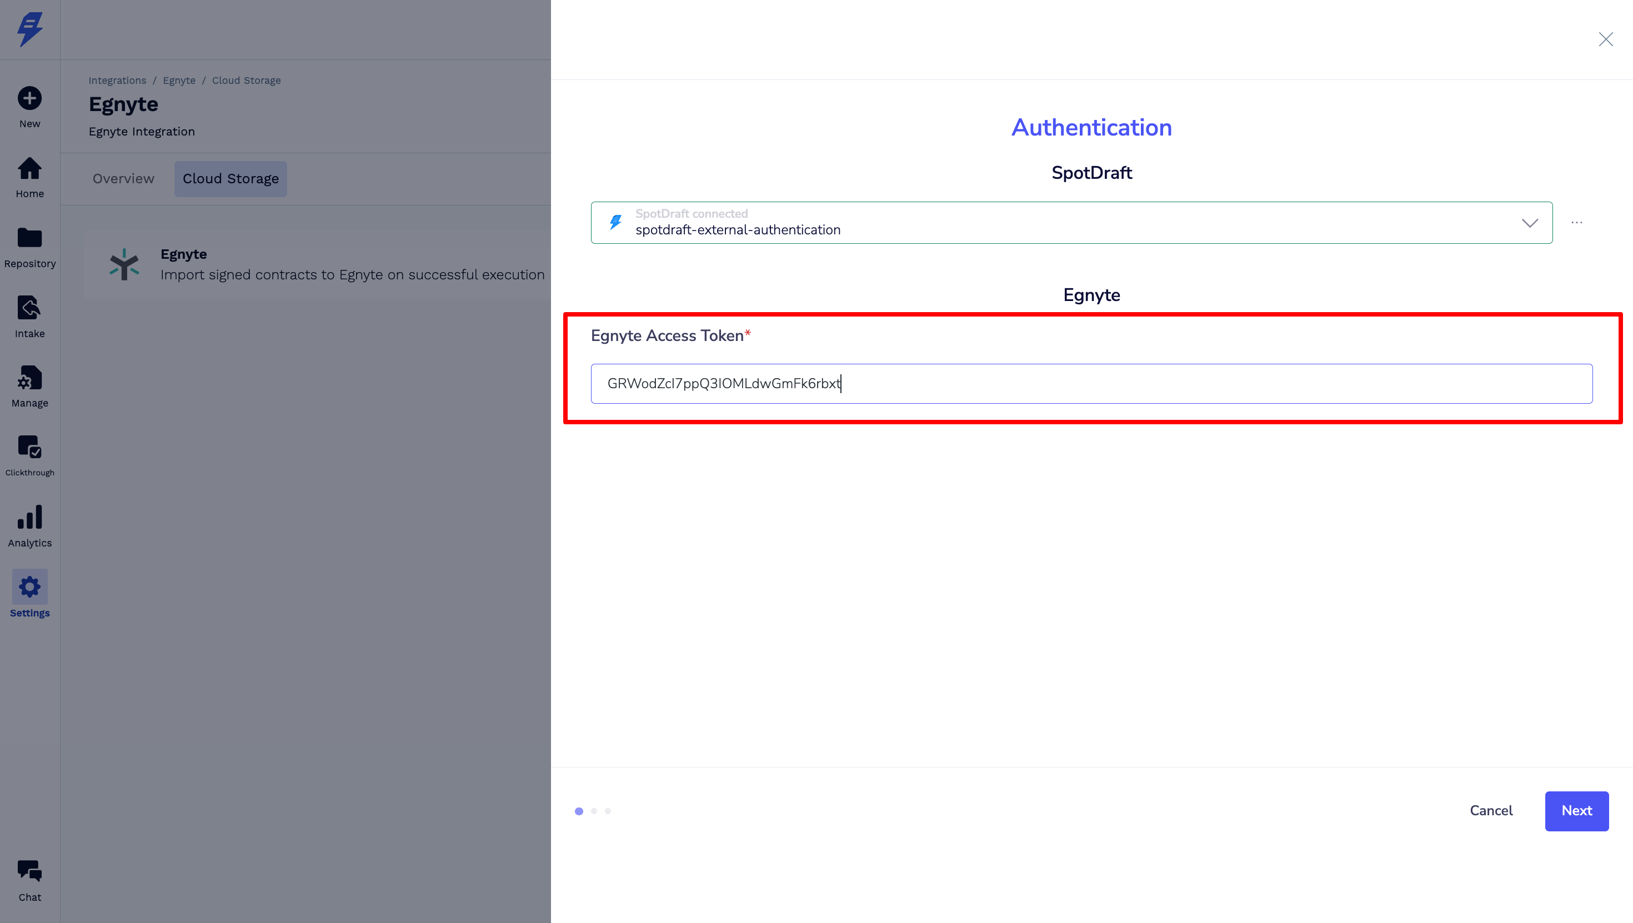The height and width of the screenshot is (923, 1633).
Task: Open Clickthrough in the sidebar
Action: [30, 448]
